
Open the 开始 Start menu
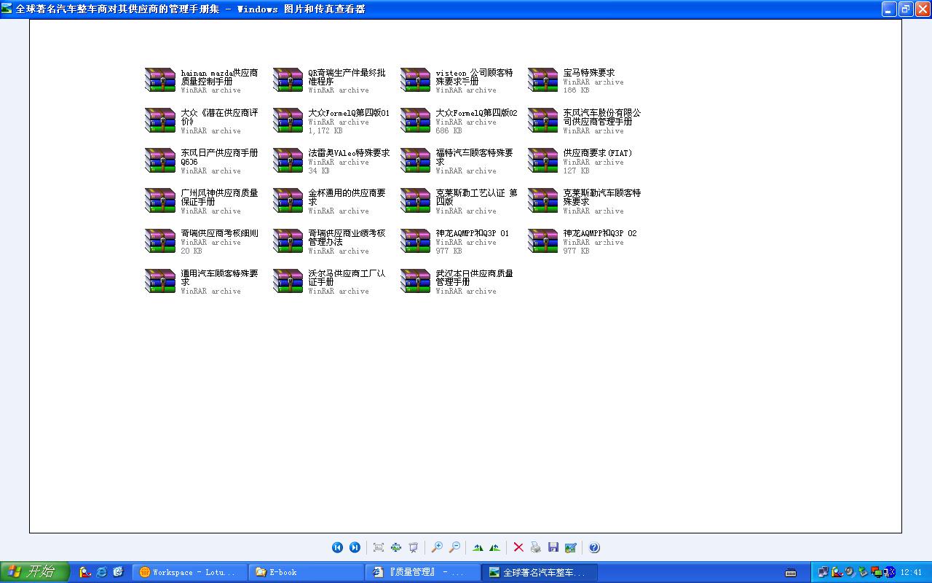coord(35,572)
